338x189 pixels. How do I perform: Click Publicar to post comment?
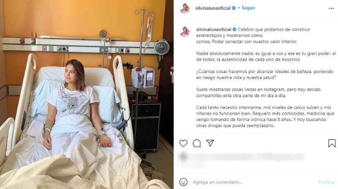[327, 182]
